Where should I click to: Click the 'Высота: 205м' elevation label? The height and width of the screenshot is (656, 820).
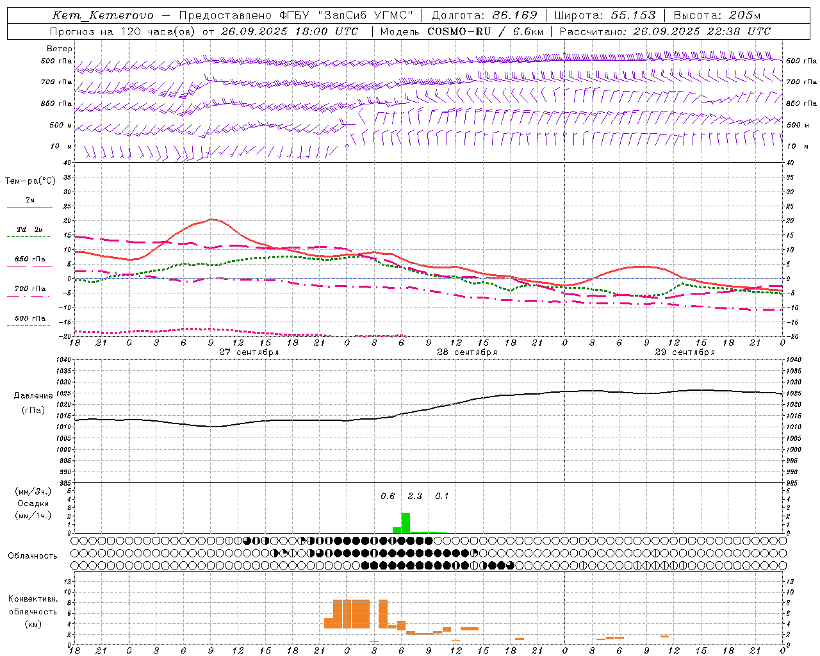[717, 15]
